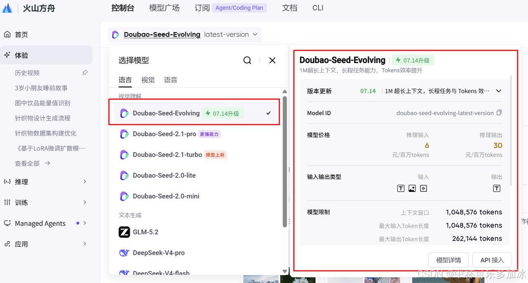Image resolution: width=528 pixels, height=283 pixels.
Task: Expand the Managed Agents sidebar section
Action: tap(85, 223)
